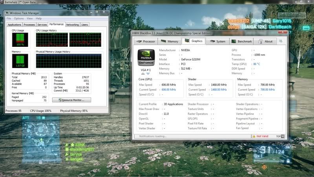
Task: Click the small icon right of About tab
Action: pyautogui.click(x=280, y=41)
